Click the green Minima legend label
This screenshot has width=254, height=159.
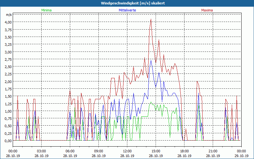click(x=46, y=10)
